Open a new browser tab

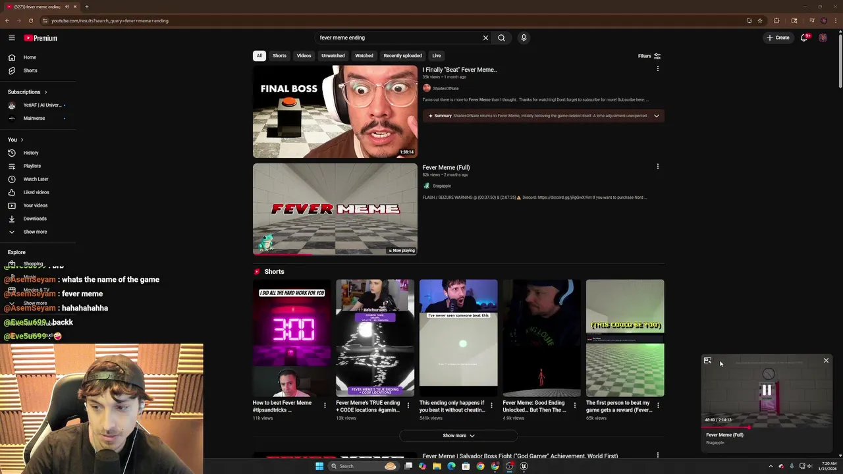(86, 7)
